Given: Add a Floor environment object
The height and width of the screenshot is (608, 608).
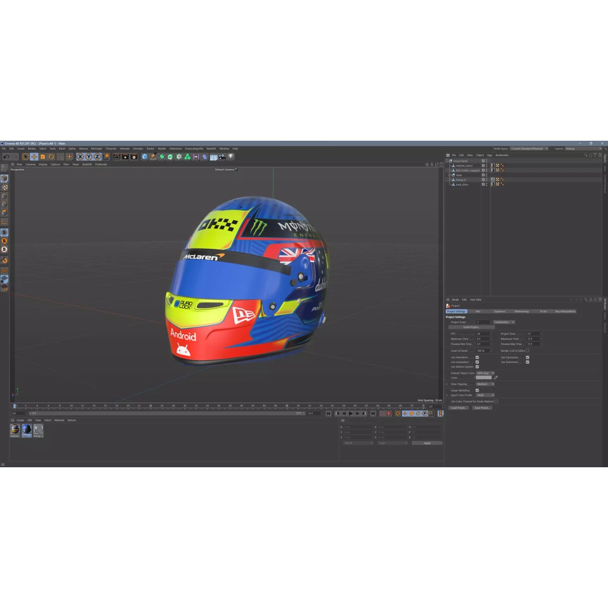Looking at the screenshot, I should tap(214, 157).
